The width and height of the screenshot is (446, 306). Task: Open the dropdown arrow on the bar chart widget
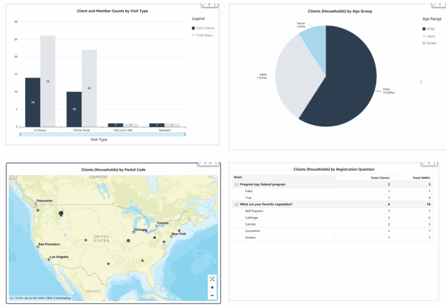click(x=209, y=4)
